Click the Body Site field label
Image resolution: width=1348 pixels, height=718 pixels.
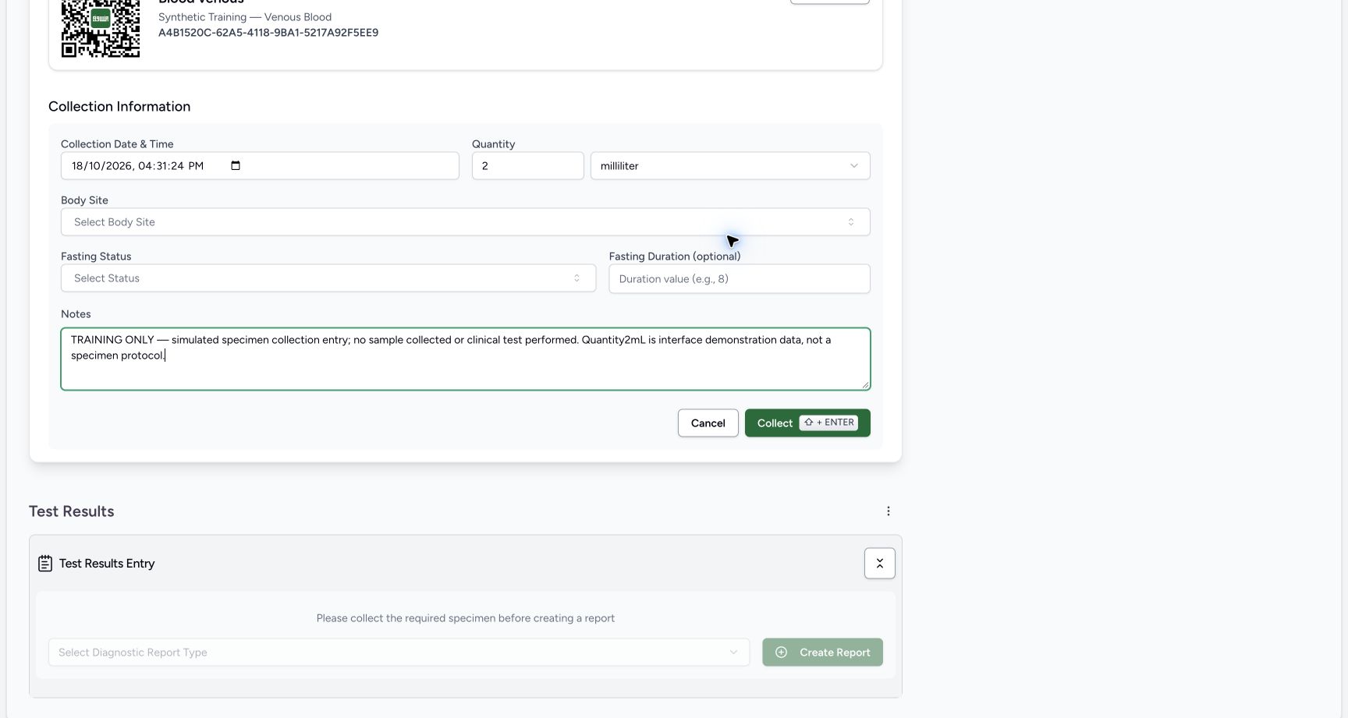(84, 200)
